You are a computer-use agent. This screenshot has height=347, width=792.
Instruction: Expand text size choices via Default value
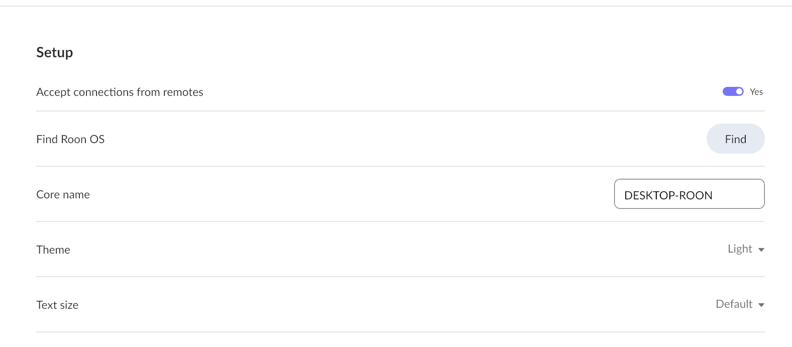pyautogui.click(x=734, y=304)
